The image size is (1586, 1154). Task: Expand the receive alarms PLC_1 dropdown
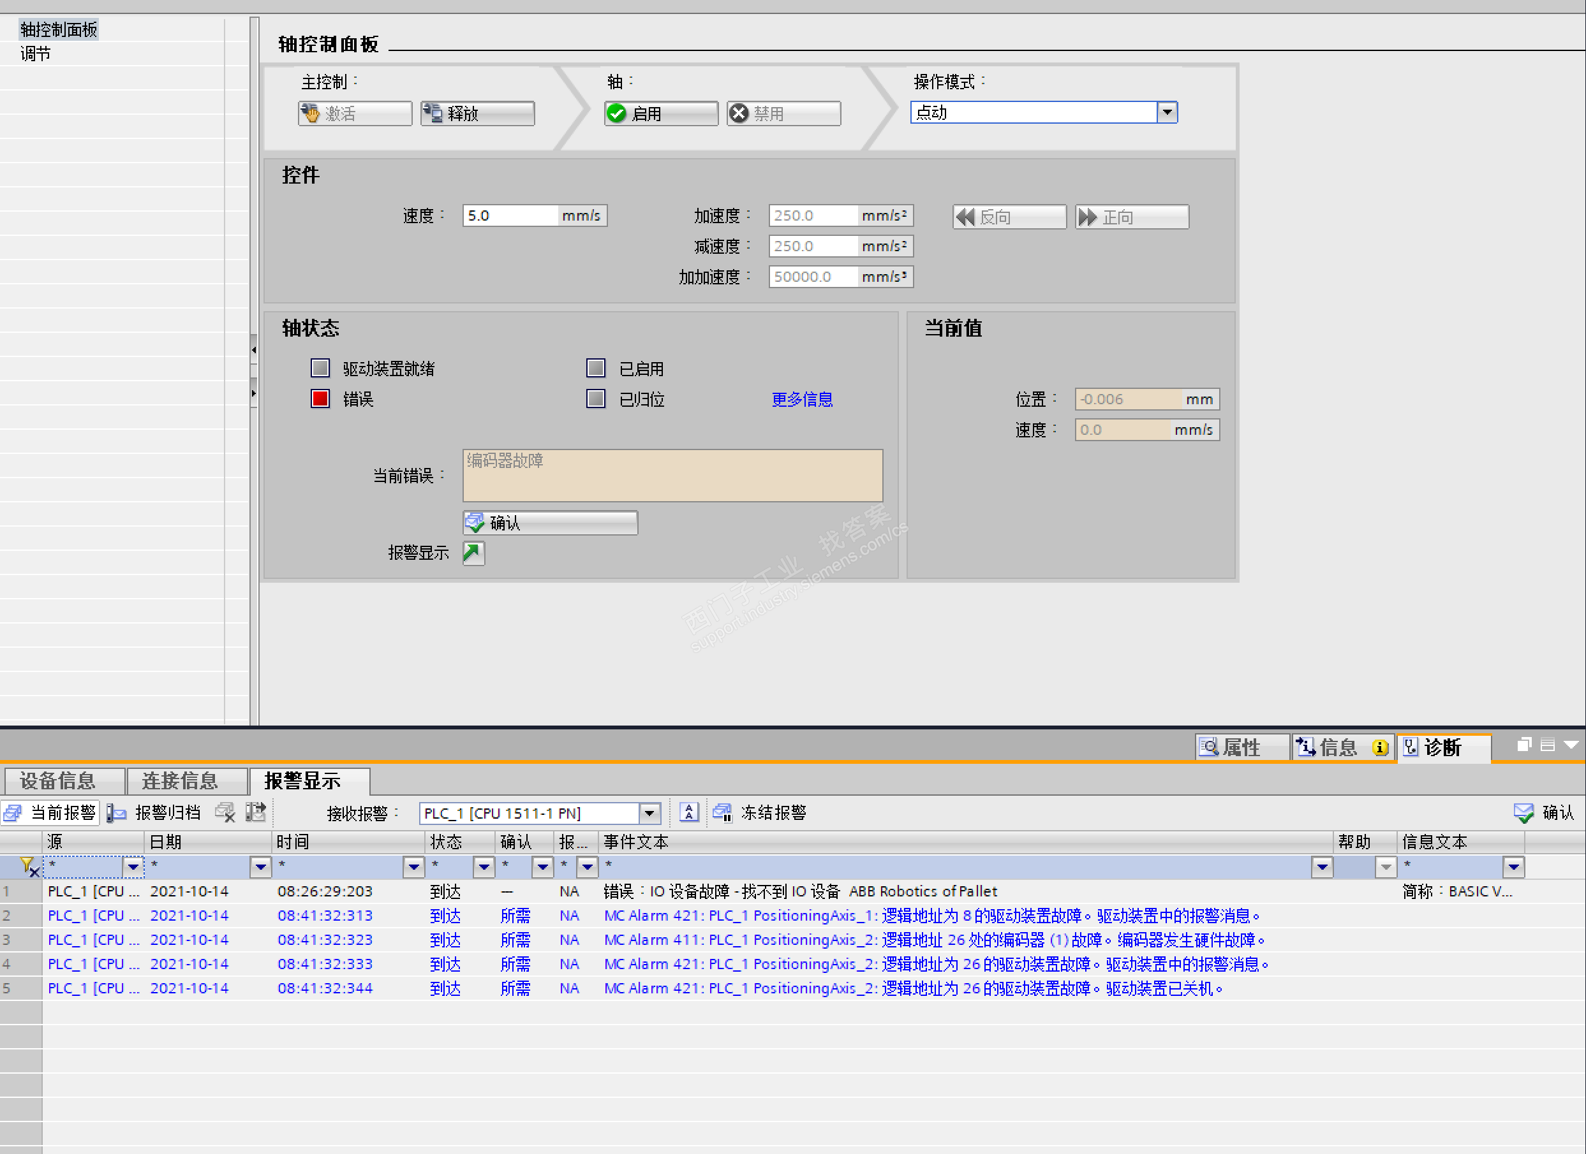(x=649, y=813)
